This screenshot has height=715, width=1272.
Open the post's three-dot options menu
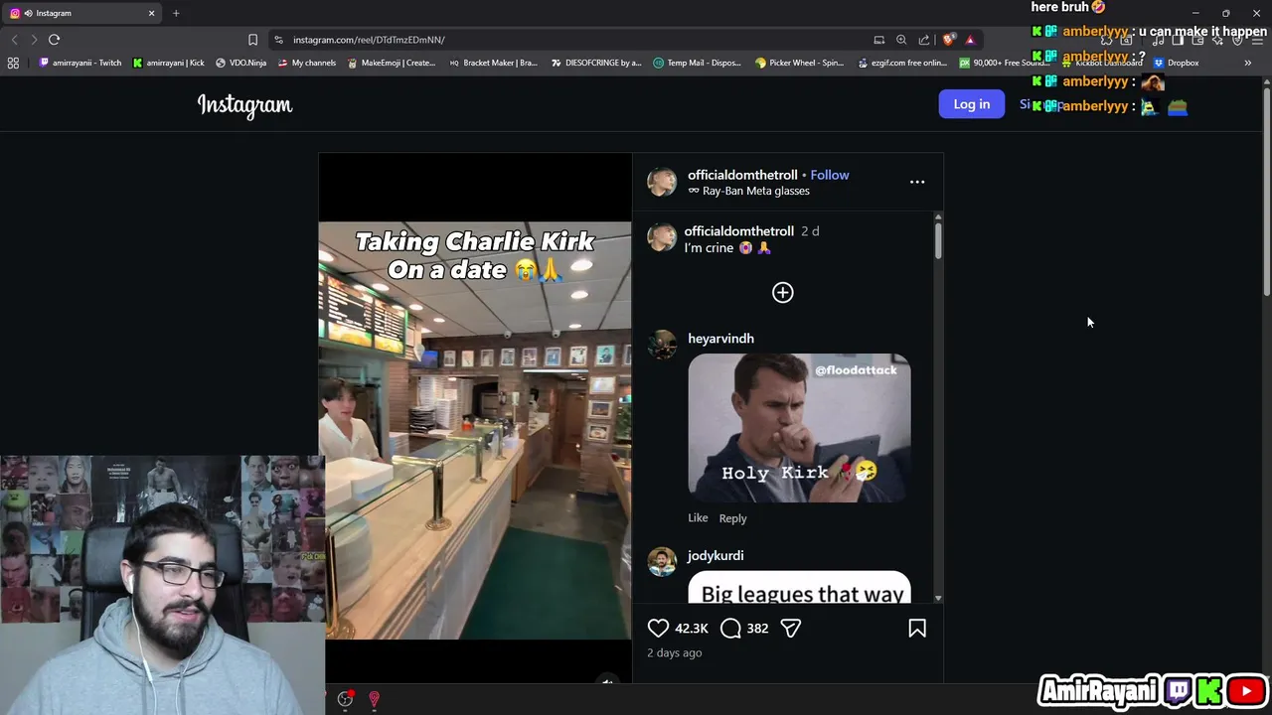click(917, 182)
